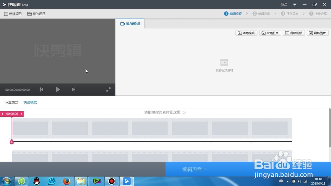Click the system clock 10:48

[x=318, y=179]
